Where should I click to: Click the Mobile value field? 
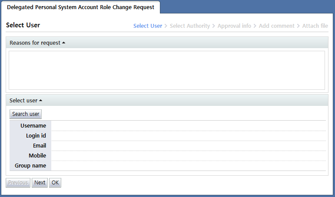pos(188,156)
